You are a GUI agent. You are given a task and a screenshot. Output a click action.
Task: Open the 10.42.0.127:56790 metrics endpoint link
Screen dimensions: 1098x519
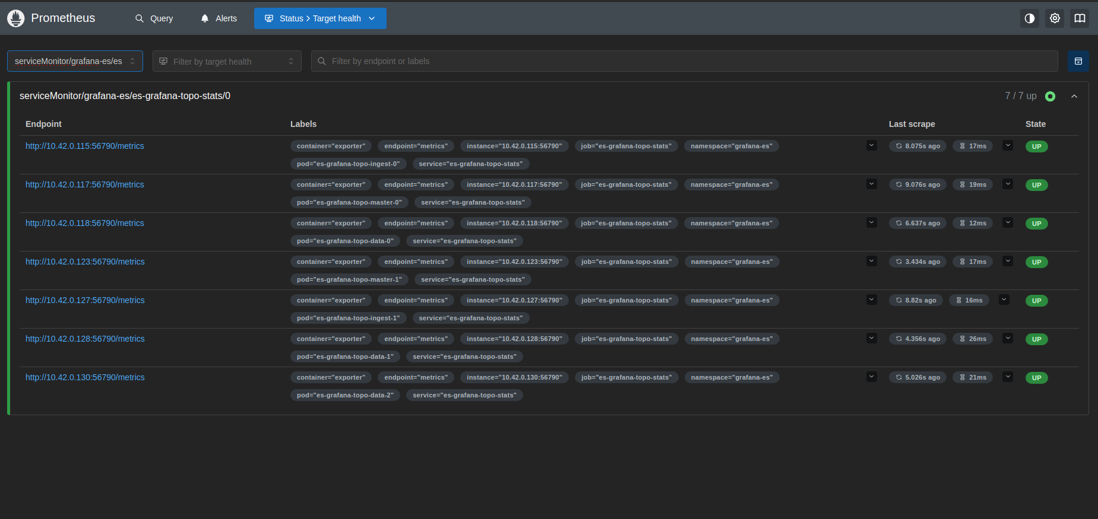pyautogui.click(x=85, y=300)
